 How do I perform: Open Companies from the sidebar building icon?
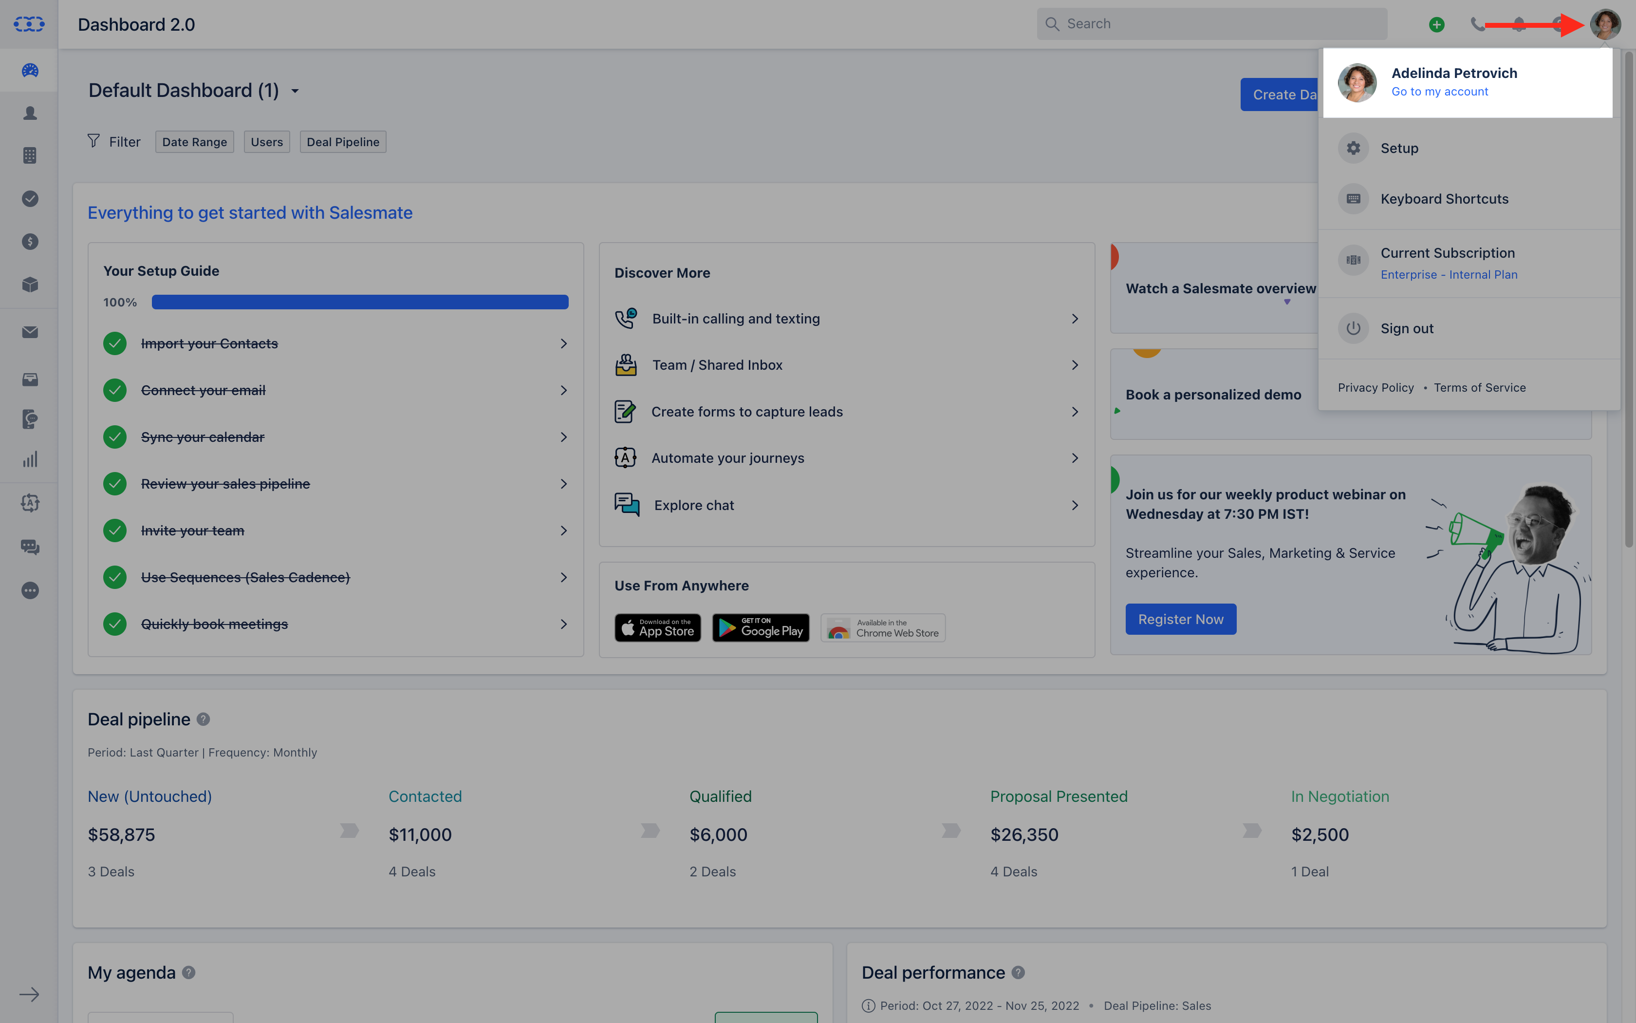point(30,155)
